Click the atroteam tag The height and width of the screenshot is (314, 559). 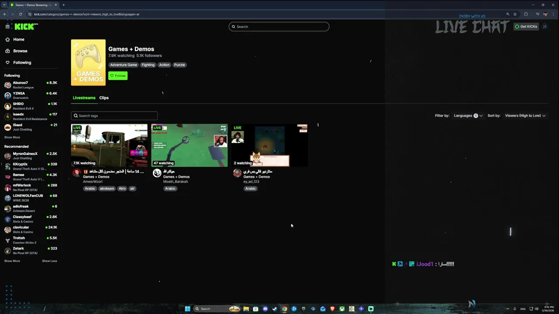pyautogui.click(x=107, y=188)
